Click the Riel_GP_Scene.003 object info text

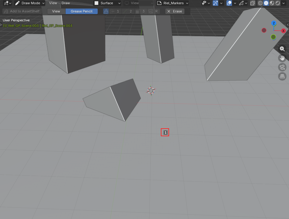point(38,26)
